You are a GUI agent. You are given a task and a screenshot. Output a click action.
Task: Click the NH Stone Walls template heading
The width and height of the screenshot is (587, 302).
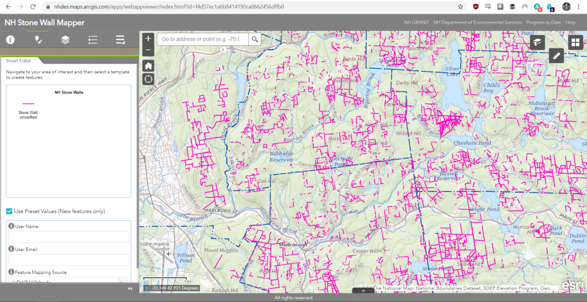pyautogui.click(x=69, y=92)
